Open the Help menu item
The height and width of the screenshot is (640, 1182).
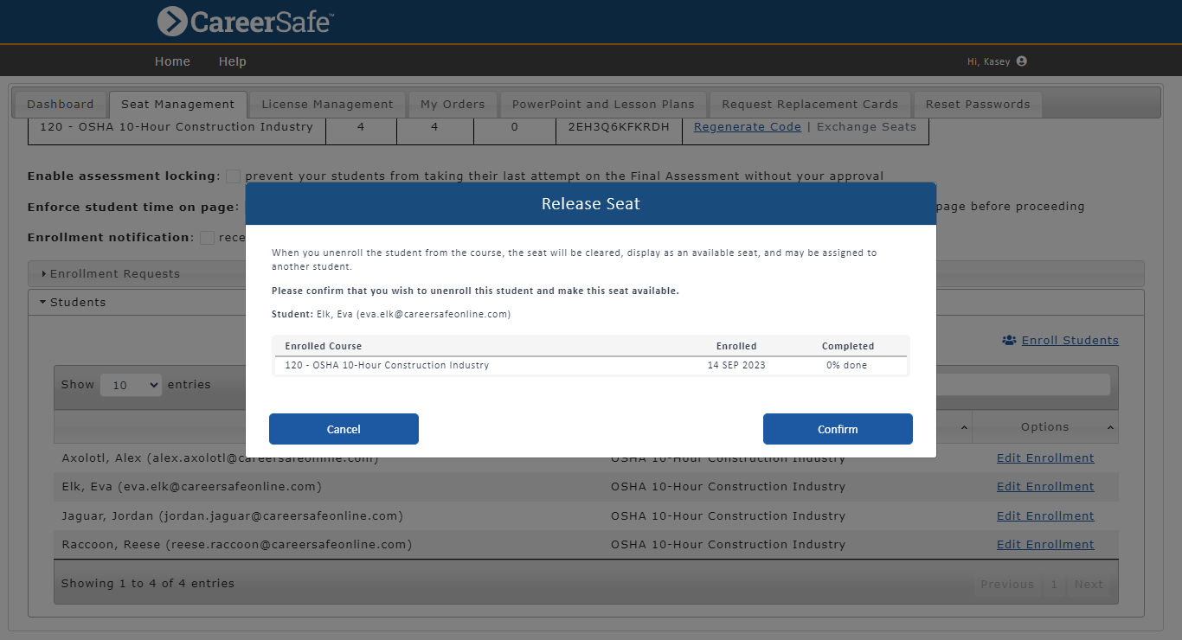pos(232,61)
